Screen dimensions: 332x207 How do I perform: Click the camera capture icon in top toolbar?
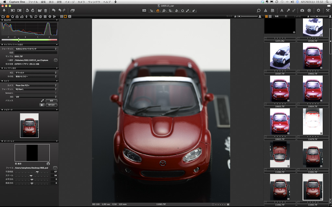pyautogui.click(x=302, y=10)
